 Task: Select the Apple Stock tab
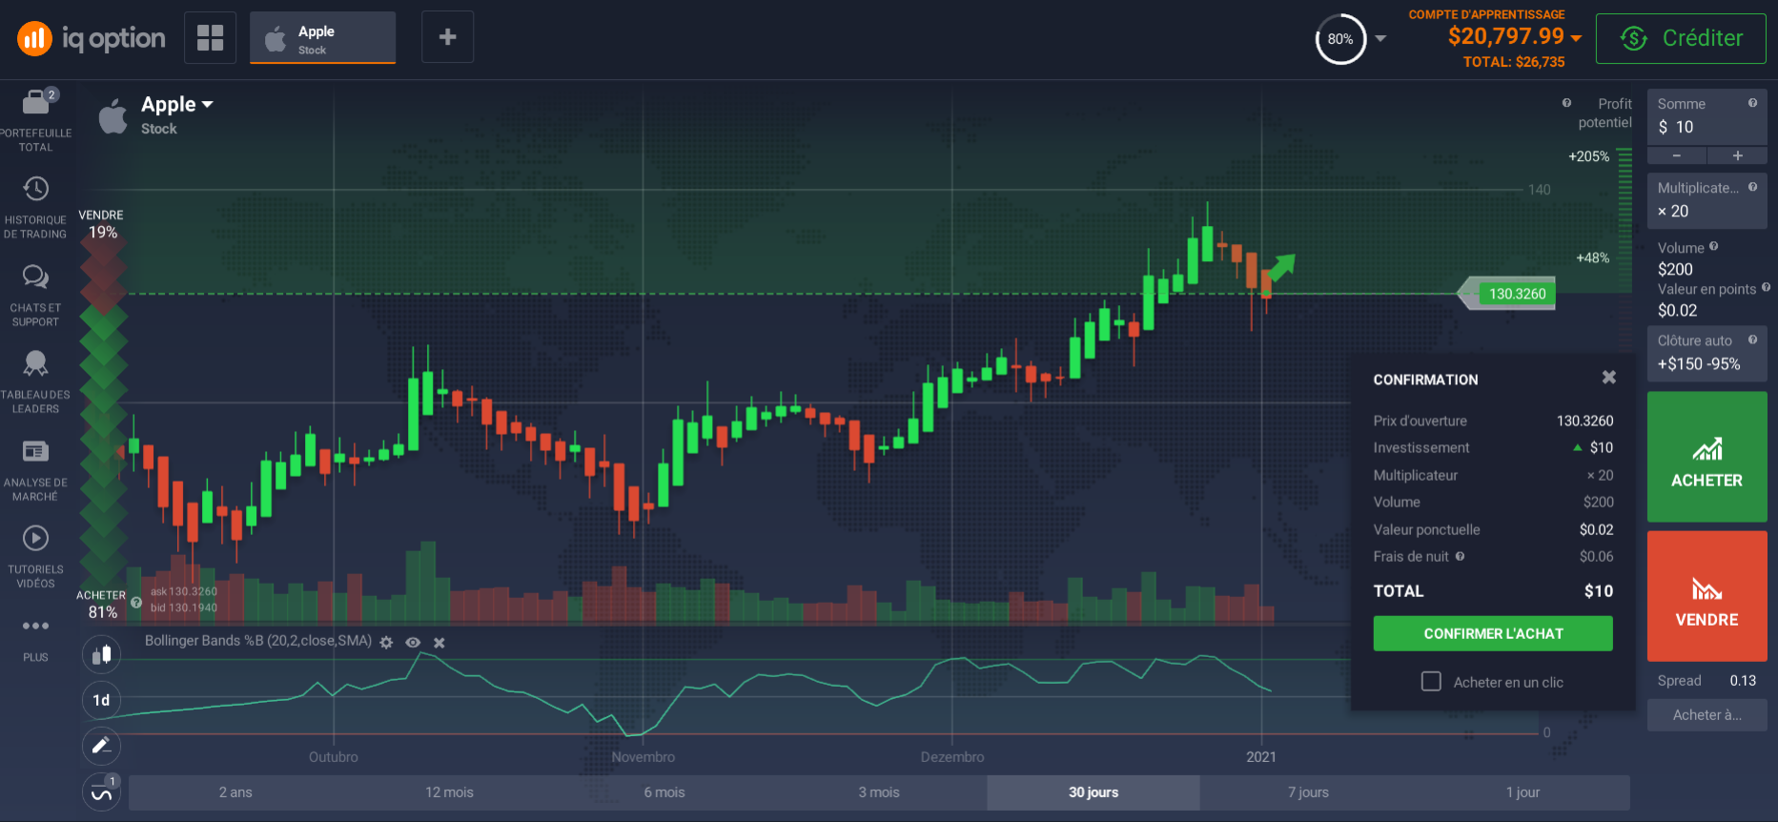point(322,38)
